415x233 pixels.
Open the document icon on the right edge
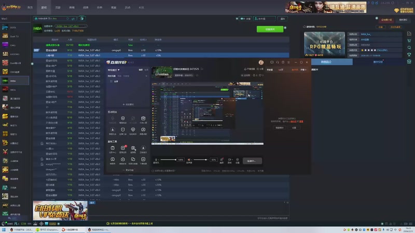409,34
